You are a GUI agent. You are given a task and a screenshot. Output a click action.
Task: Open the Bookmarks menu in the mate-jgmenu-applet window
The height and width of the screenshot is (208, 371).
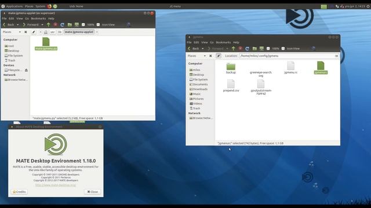click(38, 18)
